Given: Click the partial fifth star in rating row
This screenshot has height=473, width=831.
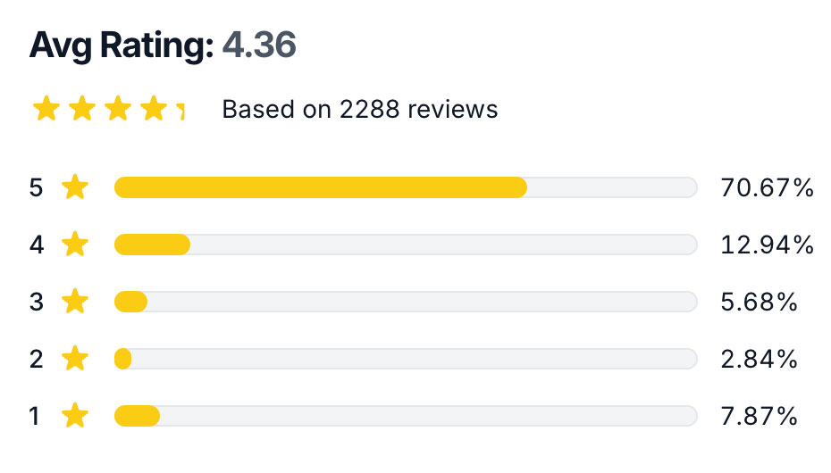Looking at the screenshot, I should (180, 110).
